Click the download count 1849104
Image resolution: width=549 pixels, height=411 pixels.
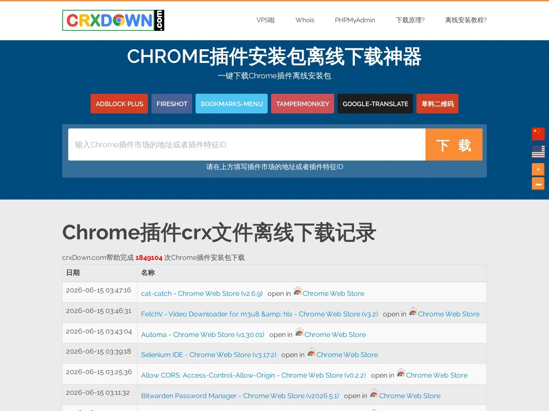coord(149,258)
